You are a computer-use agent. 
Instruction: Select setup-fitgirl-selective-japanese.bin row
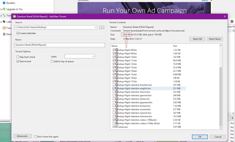pyautogui.click(x=149, y=102)
